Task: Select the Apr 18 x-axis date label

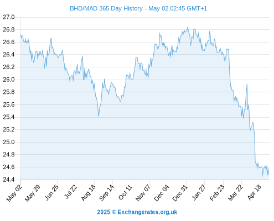Action: [254, 192]
